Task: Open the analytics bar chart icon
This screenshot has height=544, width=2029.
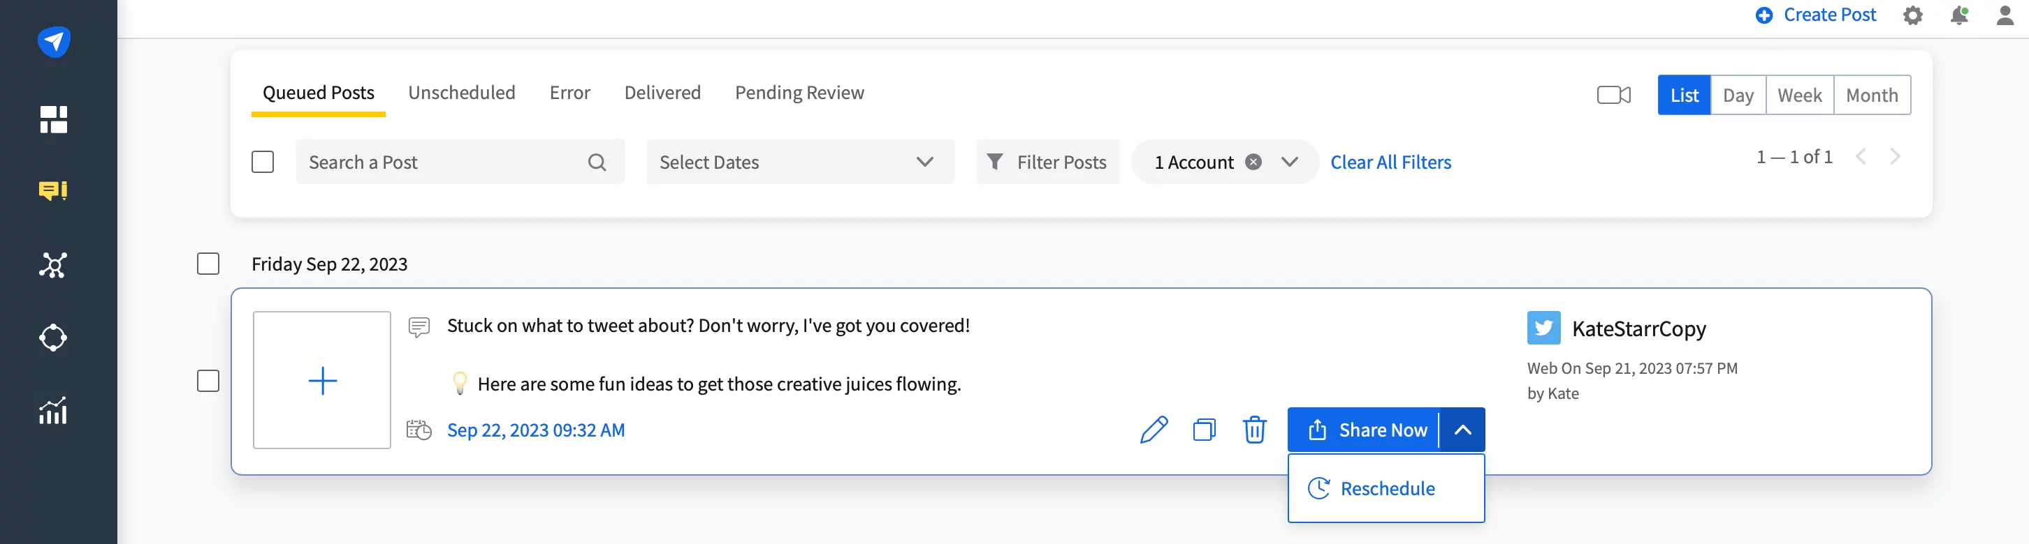Action: [54, 410]
